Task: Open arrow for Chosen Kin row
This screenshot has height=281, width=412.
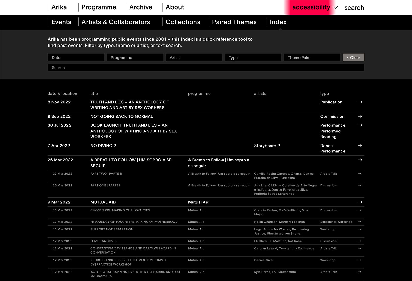Action: [359, 210]
